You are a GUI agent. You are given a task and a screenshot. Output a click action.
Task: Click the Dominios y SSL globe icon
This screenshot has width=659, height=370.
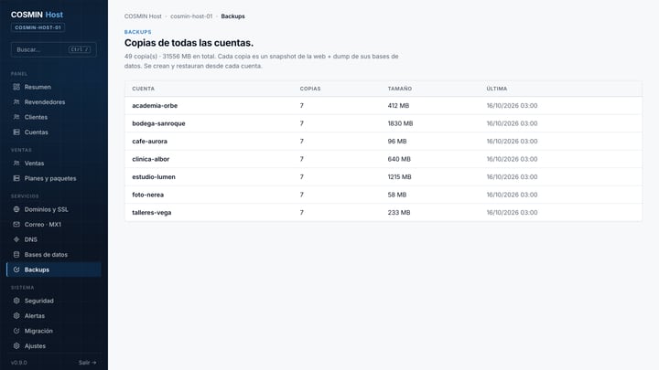pyautogui.click(x=16, y=209)
